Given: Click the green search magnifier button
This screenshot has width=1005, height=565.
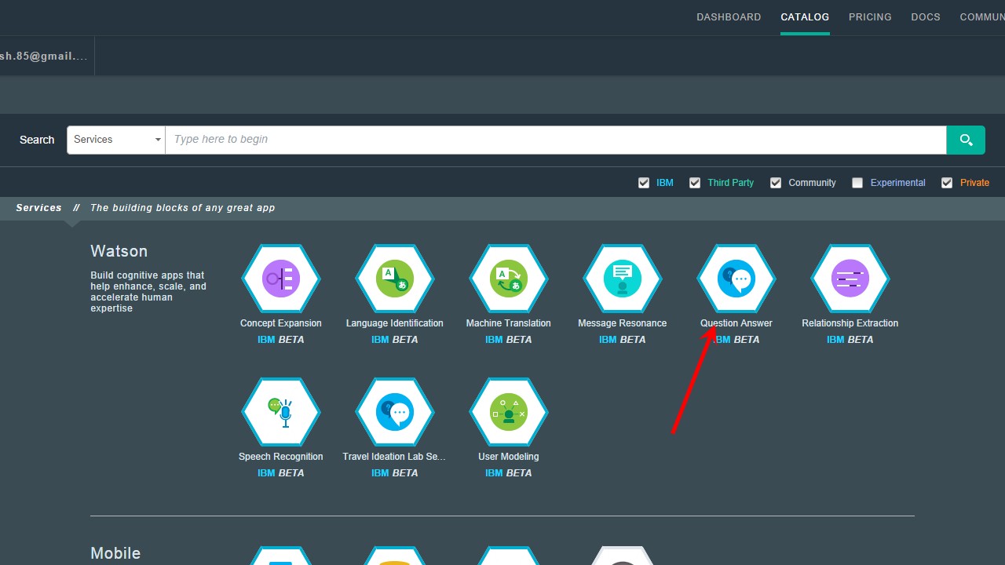Looking at the screenshot, I should (x=966, y=140).
